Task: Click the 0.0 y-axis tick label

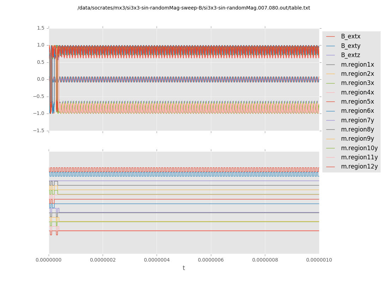Action: point(41,79)
